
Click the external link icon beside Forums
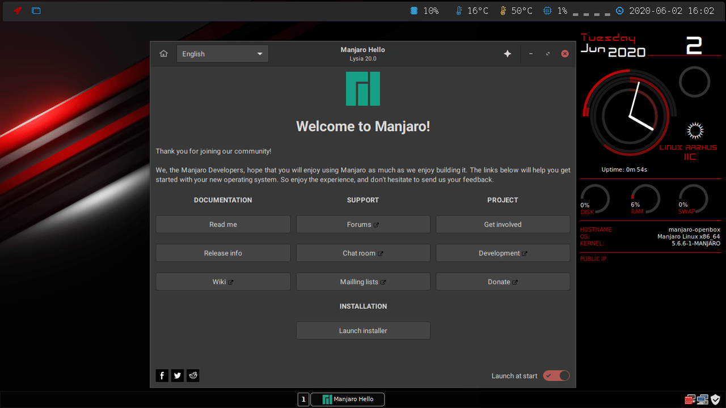[x=376, y=225]
